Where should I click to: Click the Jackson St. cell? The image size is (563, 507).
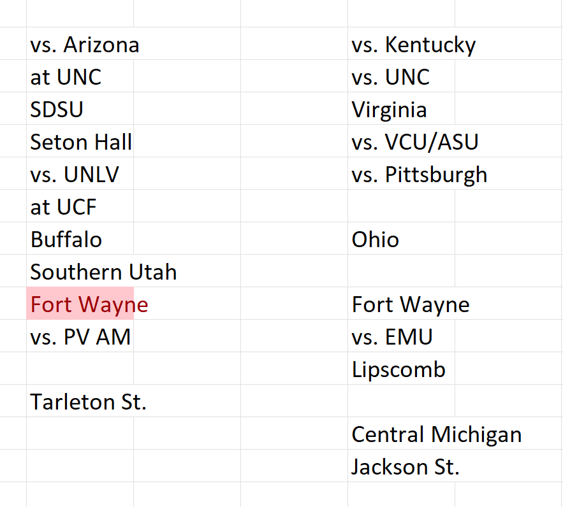(401, 468)
